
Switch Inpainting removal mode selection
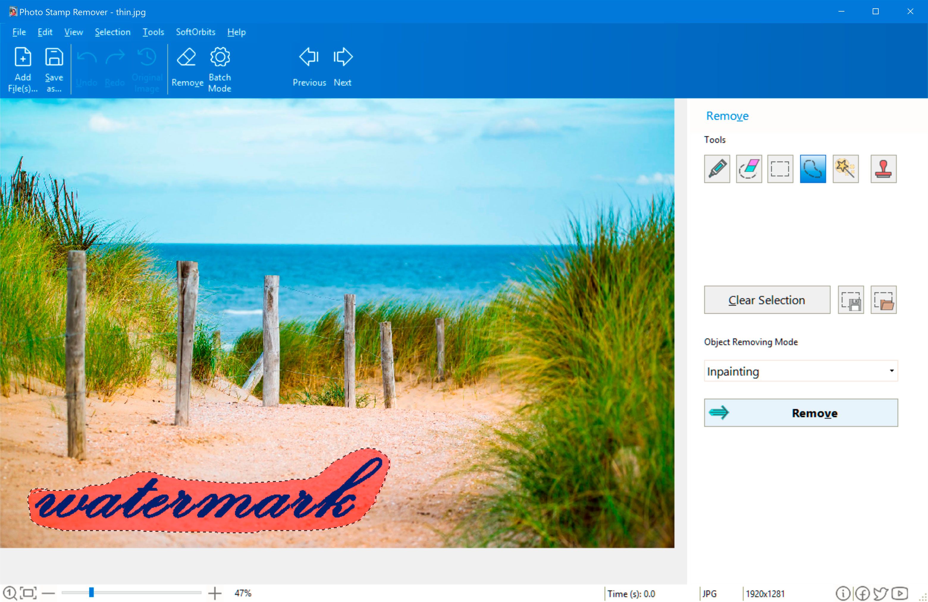coord(801,371)
